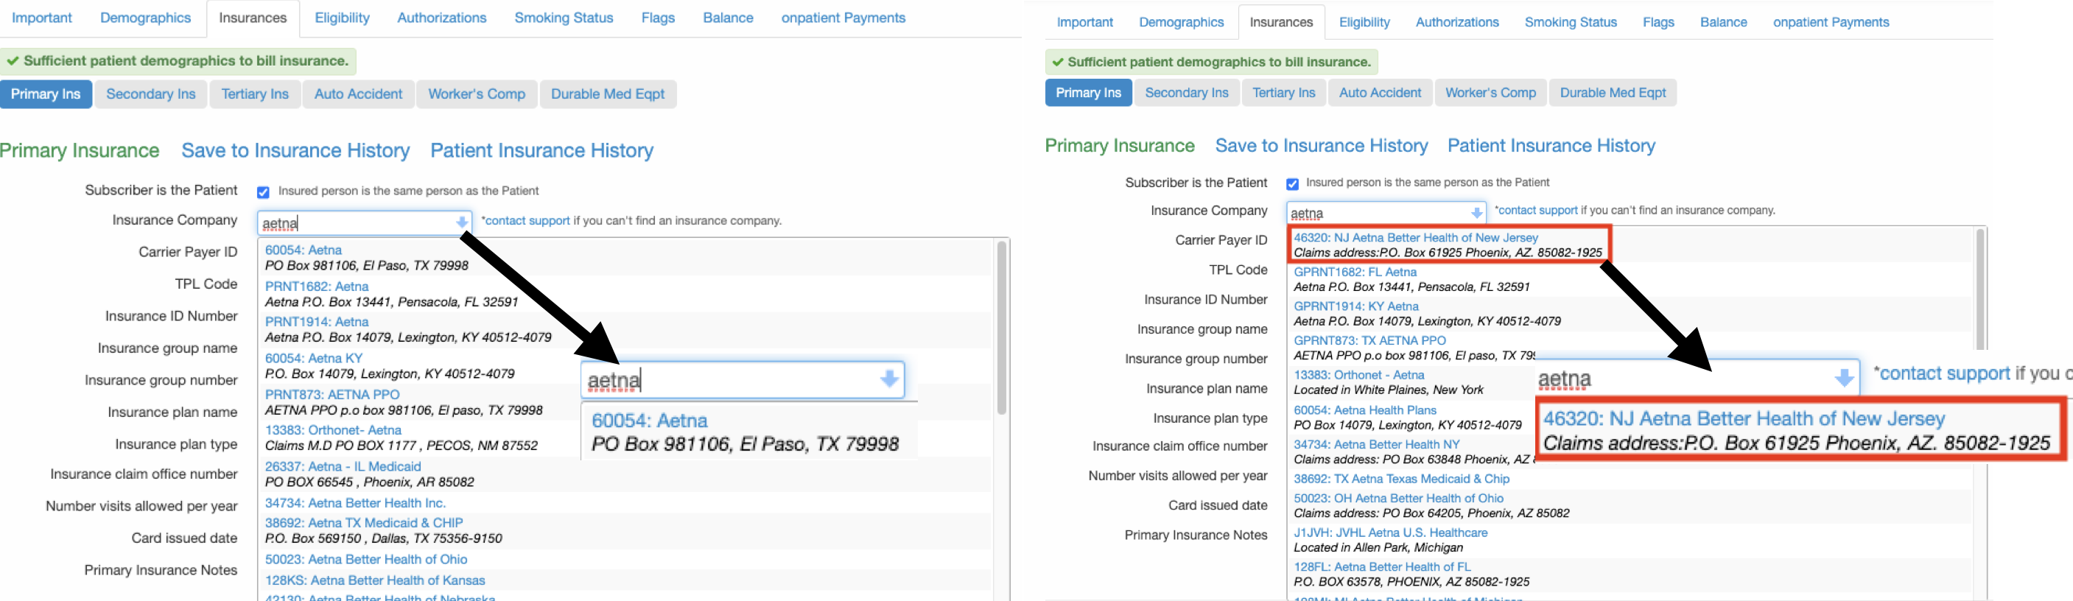This screenshot has height=601, width=2073.
Task: Select Secondary Ins button in the right screenshot
Action: coord(1186,93)
